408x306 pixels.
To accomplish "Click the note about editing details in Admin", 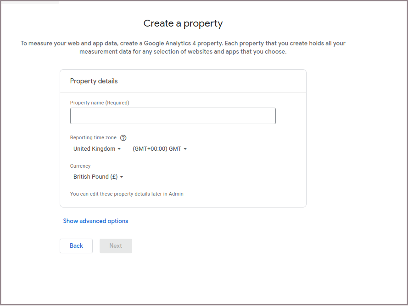I will click(x=127, y=194).
